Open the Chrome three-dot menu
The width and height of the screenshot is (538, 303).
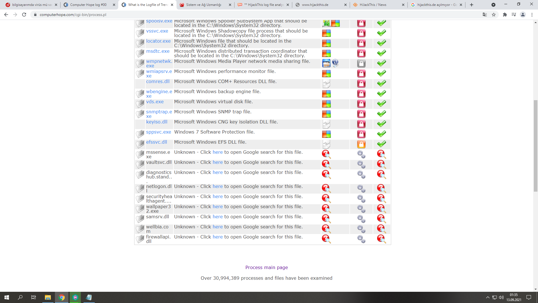click(x=532, y=15)
